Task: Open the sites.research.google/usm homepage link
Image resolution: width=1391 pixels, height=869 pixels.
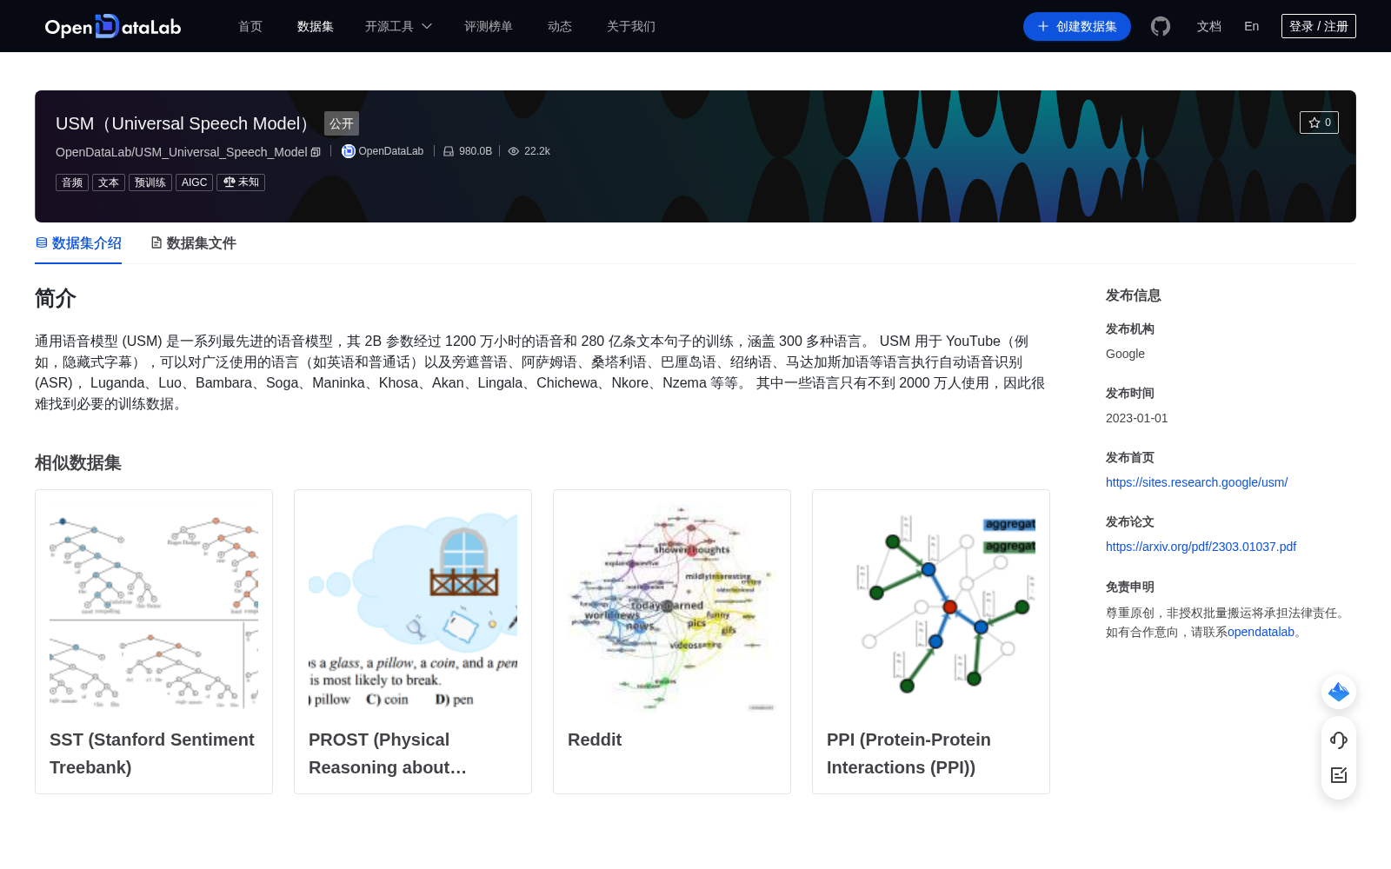Action: (1196, 482)
